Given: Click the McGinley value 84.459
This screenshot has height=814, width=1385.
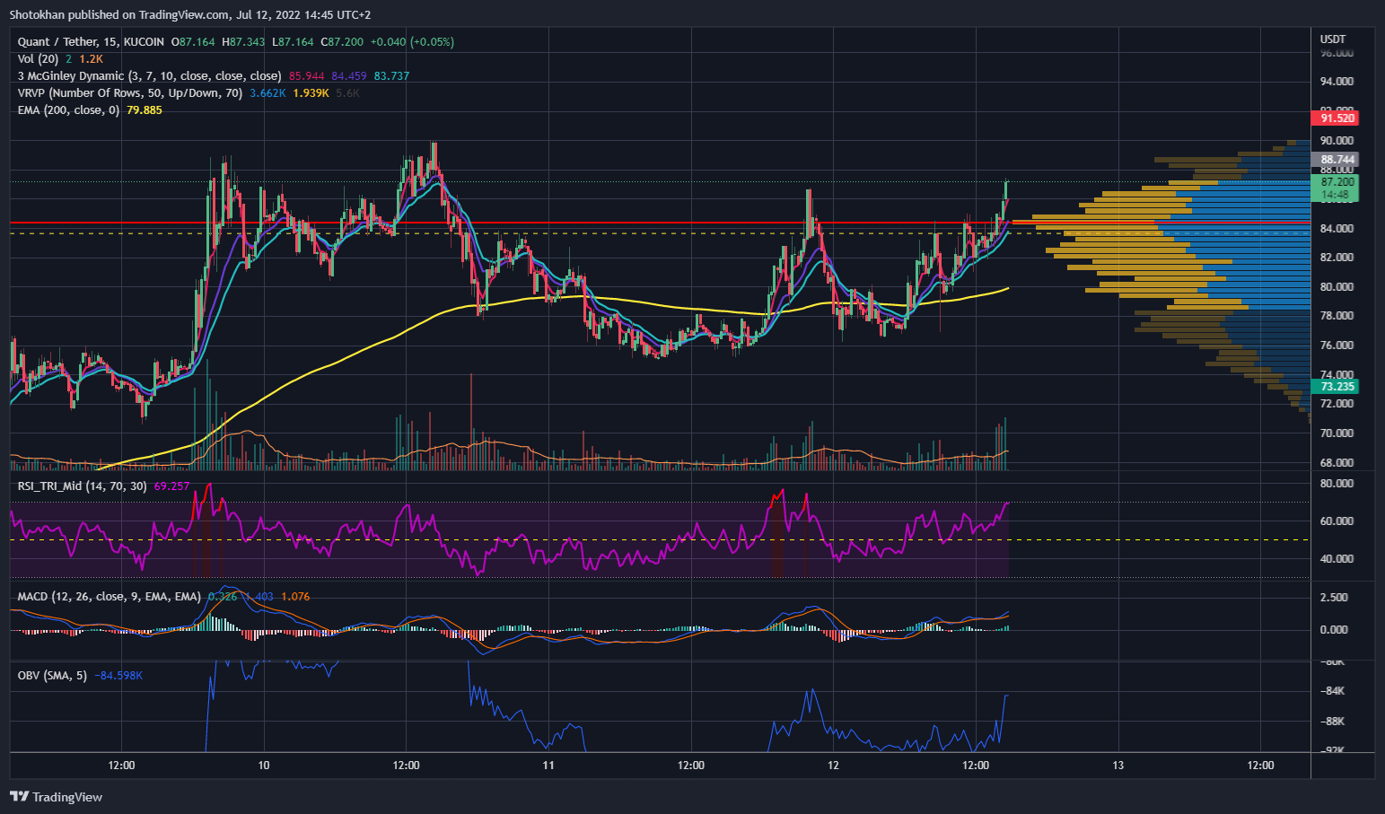Looking at the screenshot, I should (x=349, y=76).
